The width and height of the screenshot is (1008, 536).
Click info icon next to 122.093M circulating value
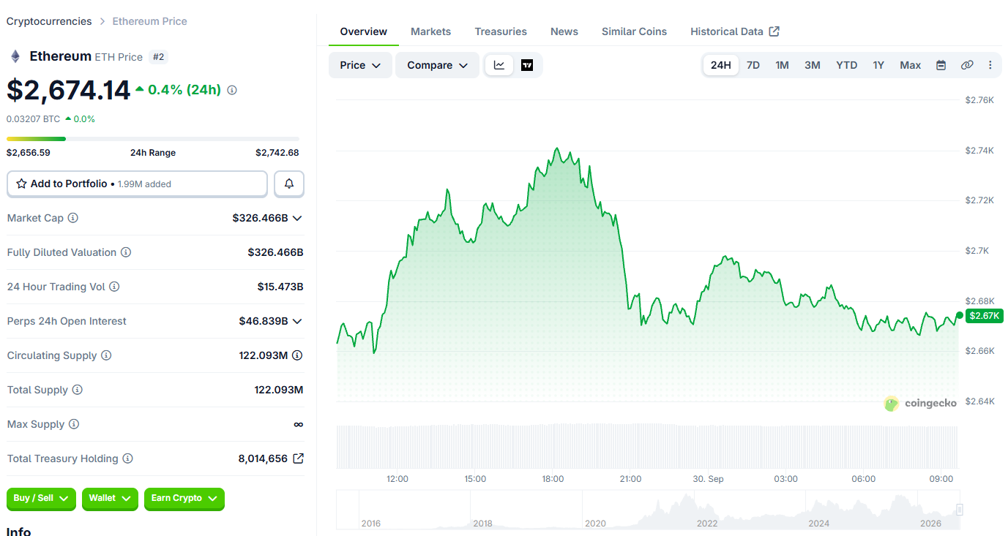pos(297,355)
